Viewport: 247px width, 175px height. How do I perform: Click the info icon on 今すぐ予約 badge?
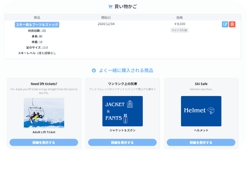tap(186, 30)
